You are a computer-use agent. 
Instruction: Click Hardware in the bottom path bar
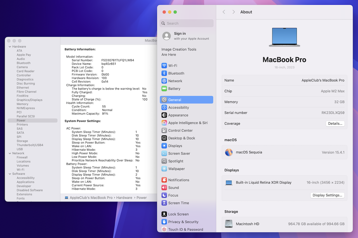[124, 198]
